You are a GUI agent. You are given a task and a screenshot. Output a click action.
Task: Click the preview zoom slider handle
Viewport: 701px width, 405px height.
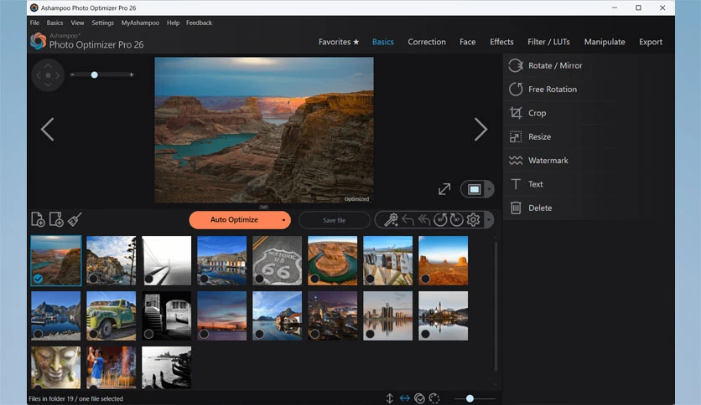click(x=94, y=75)
